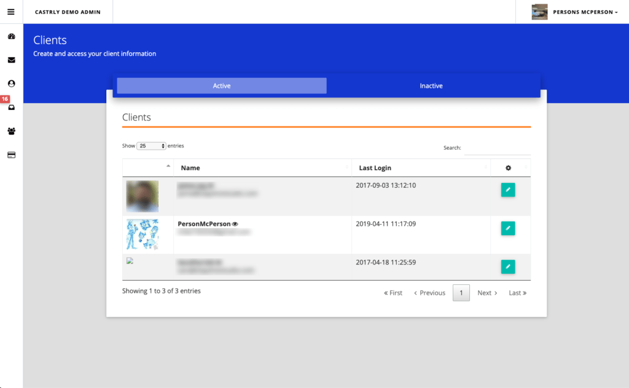Viewport: 629px width, 388px height.
Task: Click the 2017-04-18 11:25:59 login time
Action: coord(386,263)
